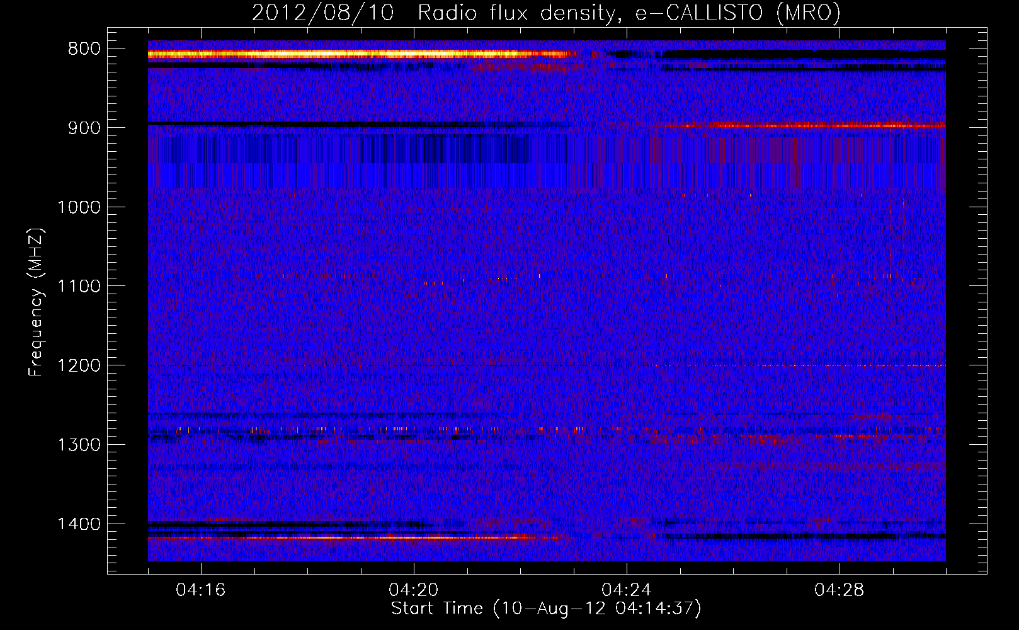Screen dimensions: 1019x630
Task: Click the 'Frequency (MHZ)' axis label
Action: (36, 302)
